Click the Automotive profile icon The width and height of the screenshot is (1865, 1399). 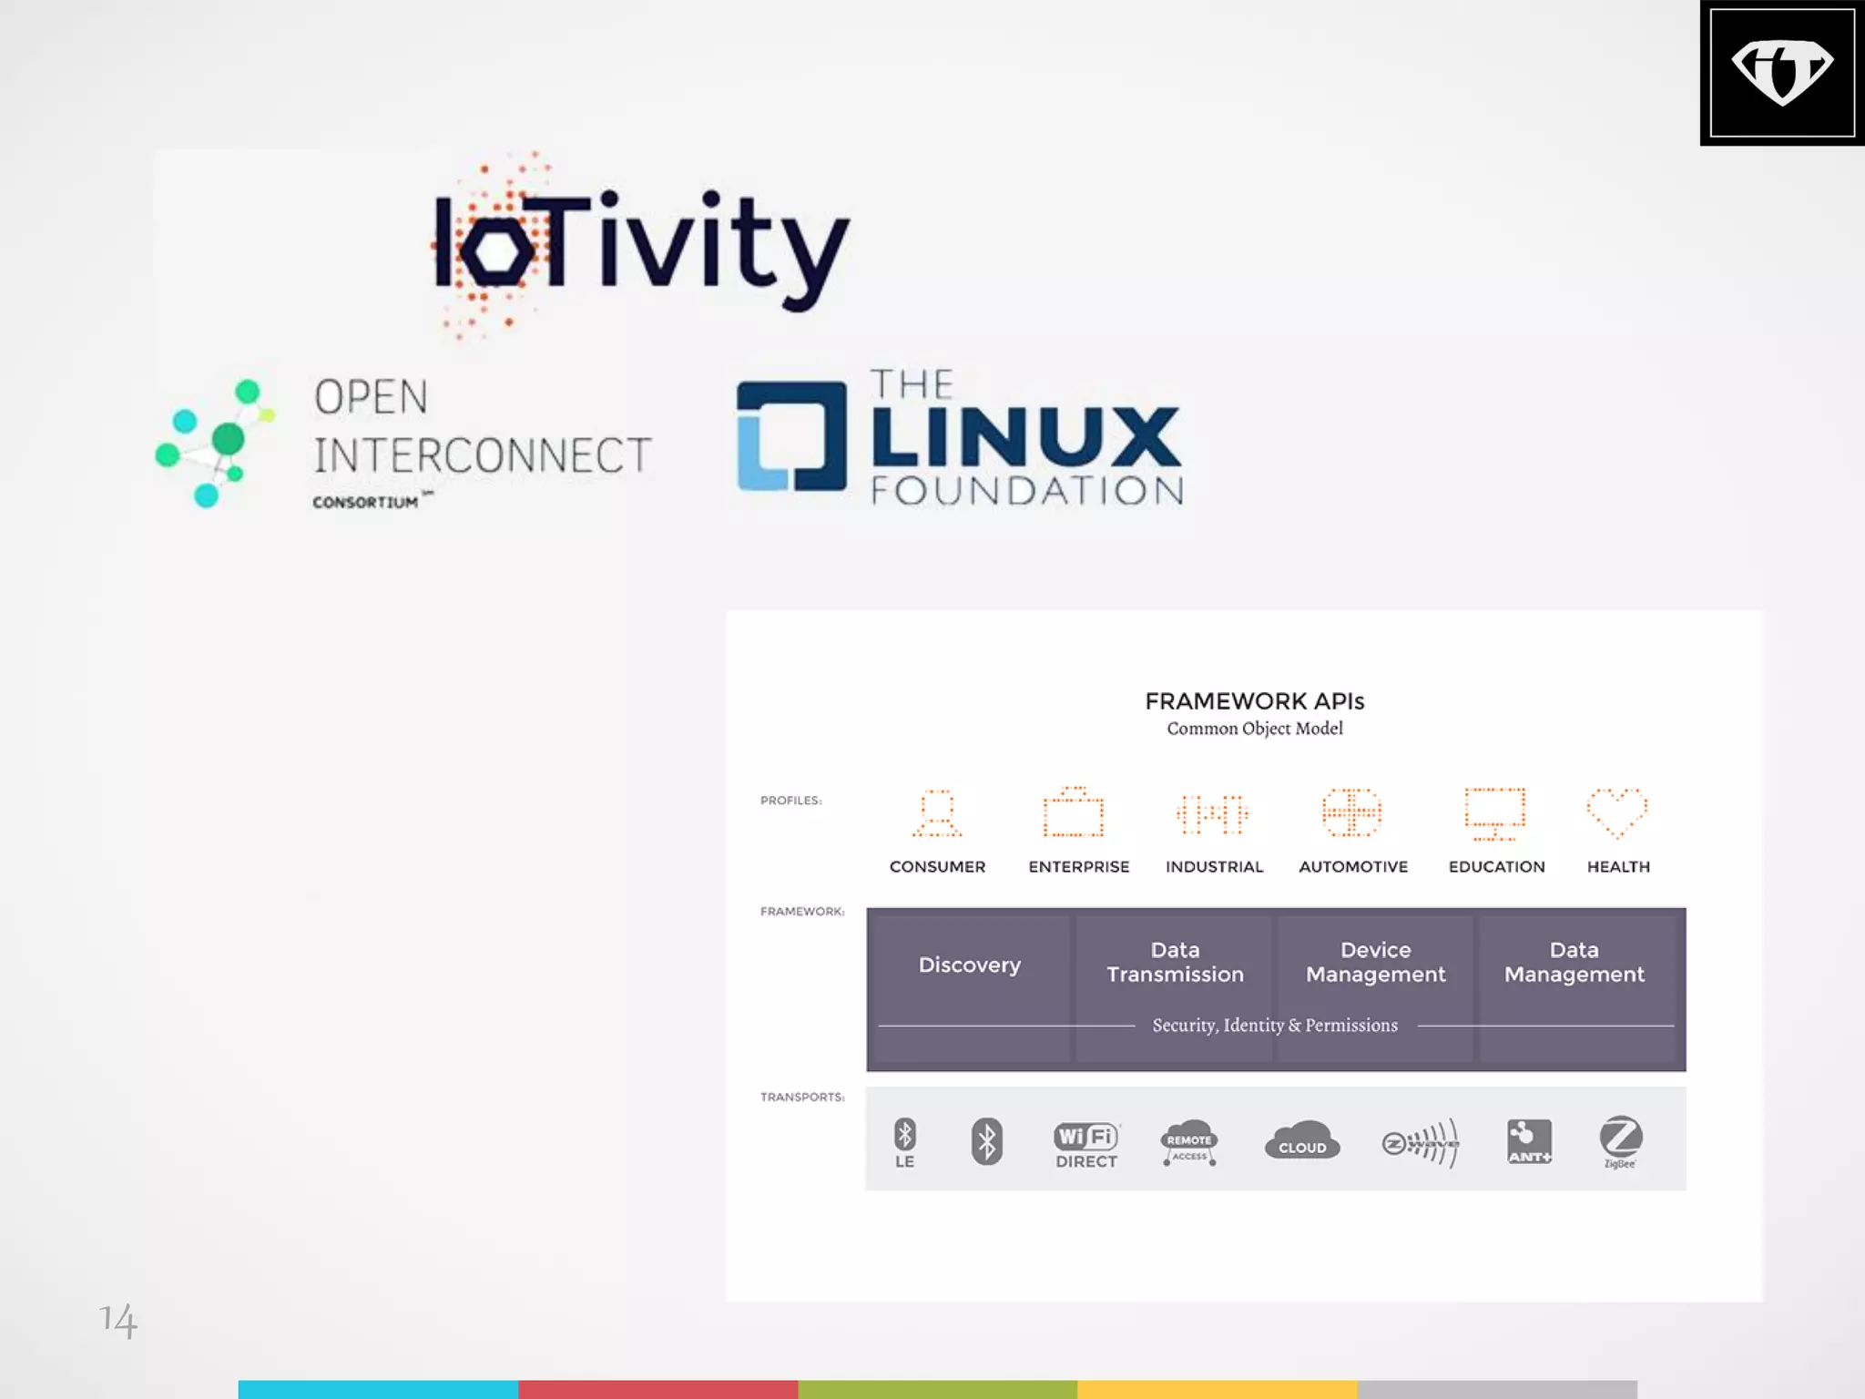[1352, 812]
